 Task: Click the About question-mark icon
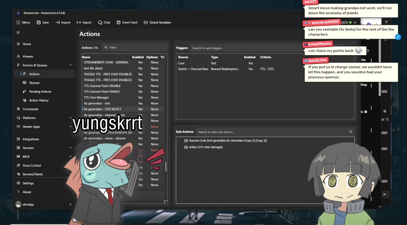pyautogui.click(x=18, y=192)
